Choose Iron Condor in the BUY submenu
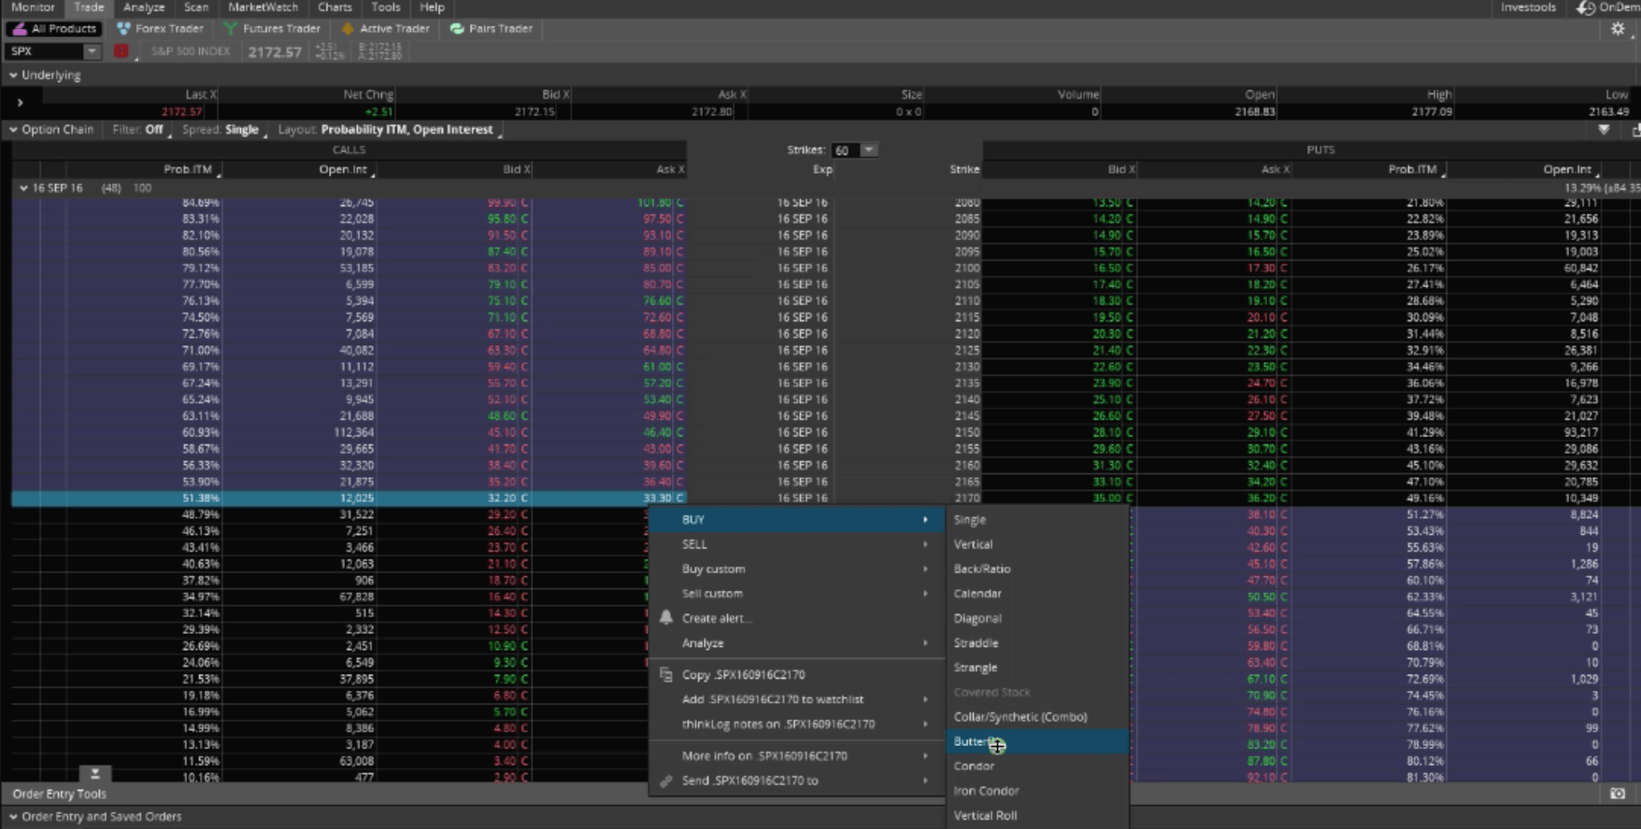The height and width of the screenshot is (829, 1641). [1037, 791]
